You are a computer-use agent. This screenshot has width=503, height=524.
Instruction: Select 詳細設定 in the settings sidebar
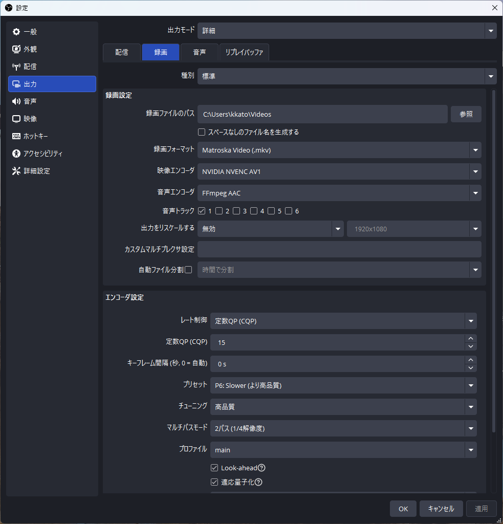52,171
